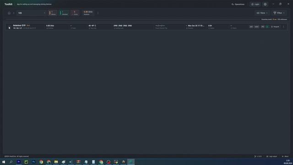Screen dimensions: 293x165
Task: Open the miner row three-dot menu
Action: [283, 27]
